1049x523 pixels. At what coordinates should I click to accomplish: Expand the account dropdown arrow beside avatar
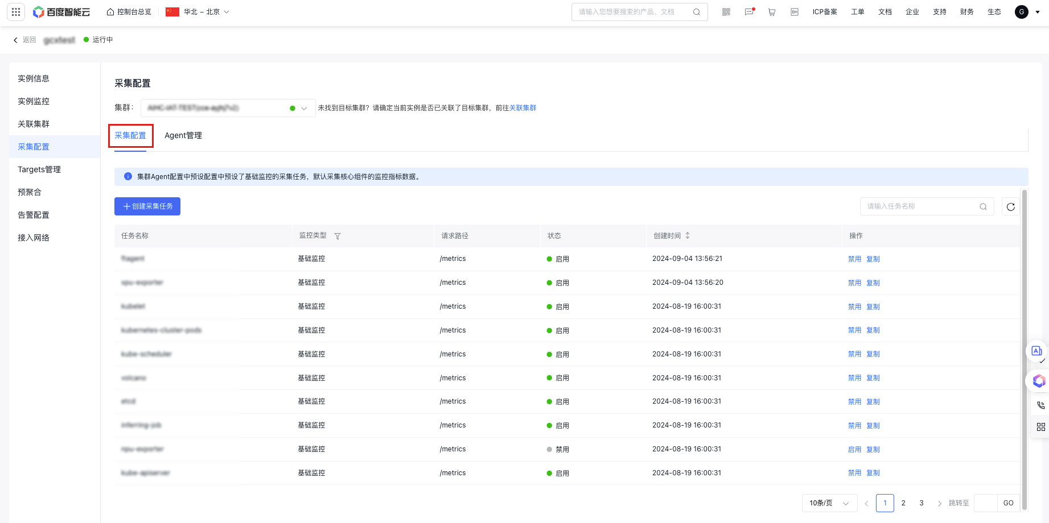(1038, 12)
